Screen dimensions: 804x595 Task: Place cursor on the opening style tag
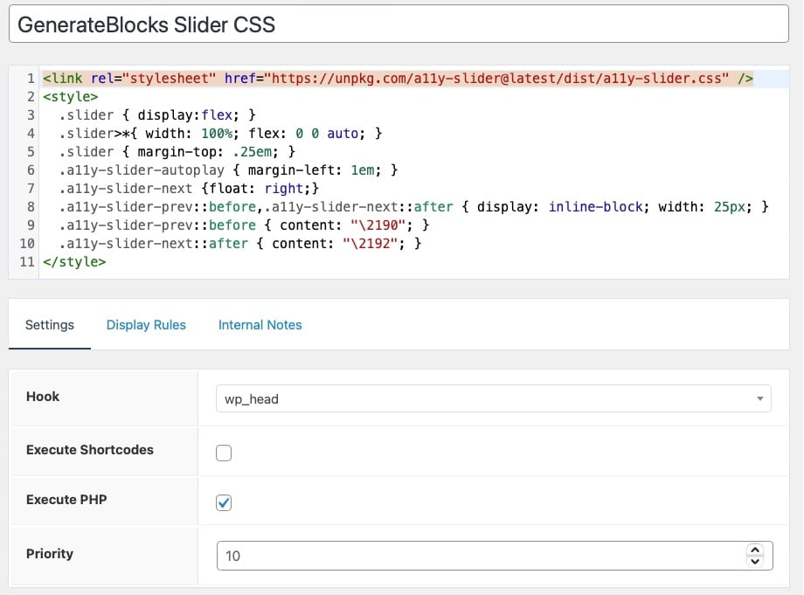tap(70, 97)
